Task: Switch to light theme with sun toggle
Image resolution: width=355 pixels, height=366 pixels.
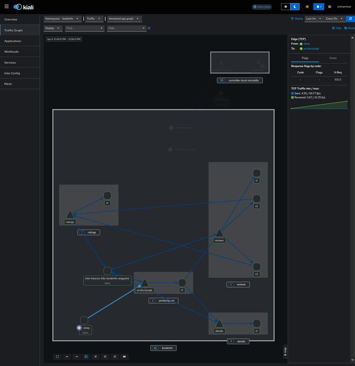Action: [286, 7]
